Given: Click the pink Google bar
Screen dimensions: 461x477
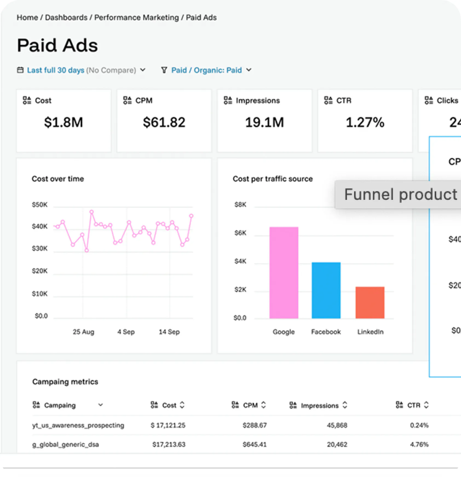Looking at the screenshot, I should point(284,272).
